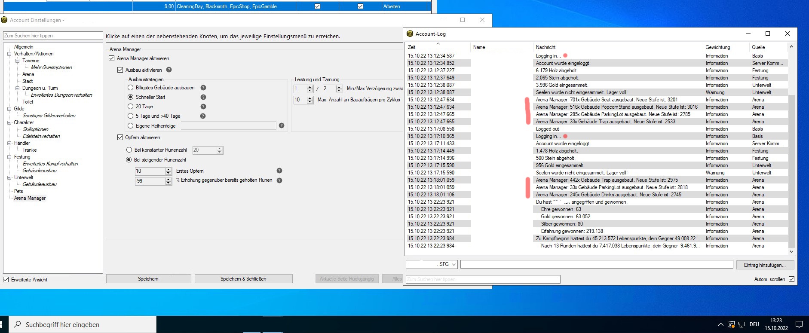809x333 pixels.
Task: Open Mehr Questoptionen settings node
Action: 52,67
